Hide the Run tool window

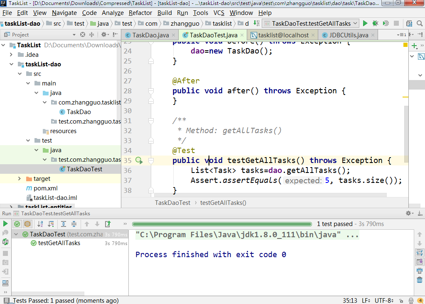tap(420, 214)
